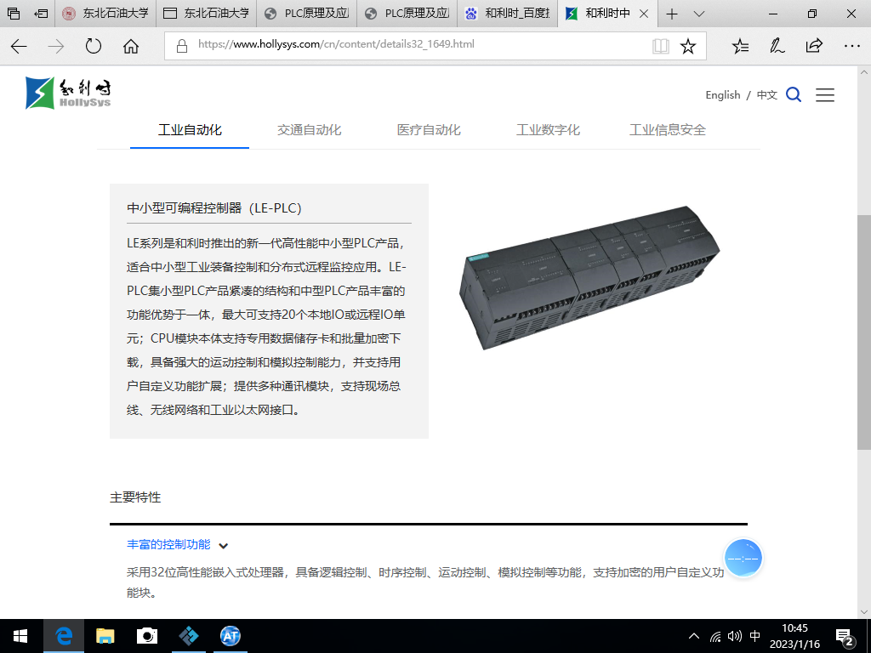871x653 pixels.
Task: Click the network Wi-Fi tray icon
Action: [715, 636]
